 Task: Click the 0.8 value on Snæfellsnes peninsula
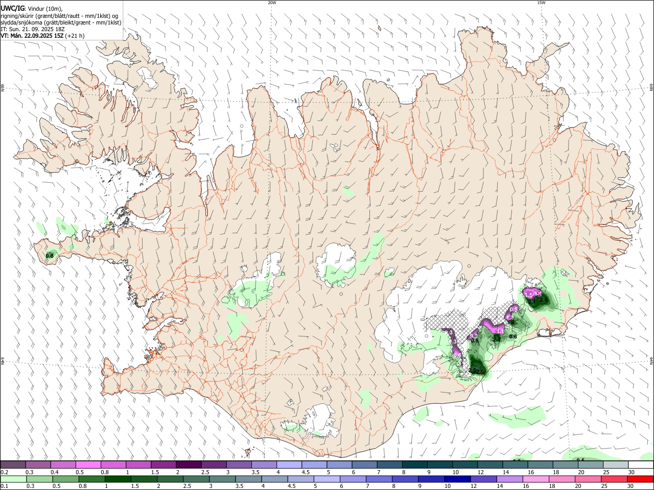pos(50,256)
